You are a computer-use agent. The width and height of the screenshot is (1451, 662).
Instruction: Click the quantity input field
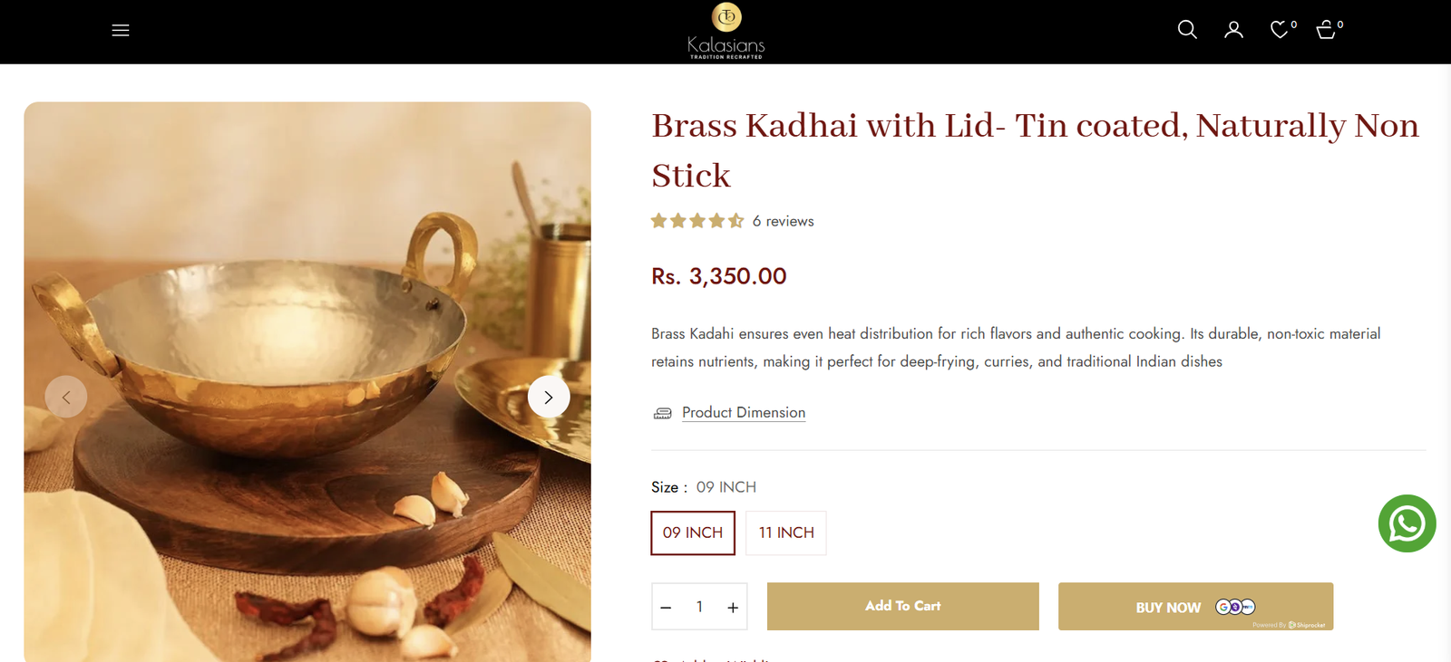(x=699, y=607)
